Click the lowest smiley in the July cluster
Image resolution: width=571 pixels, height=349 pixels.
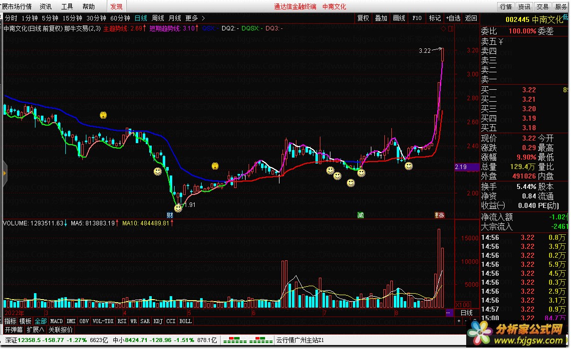[x=351, y=182]
